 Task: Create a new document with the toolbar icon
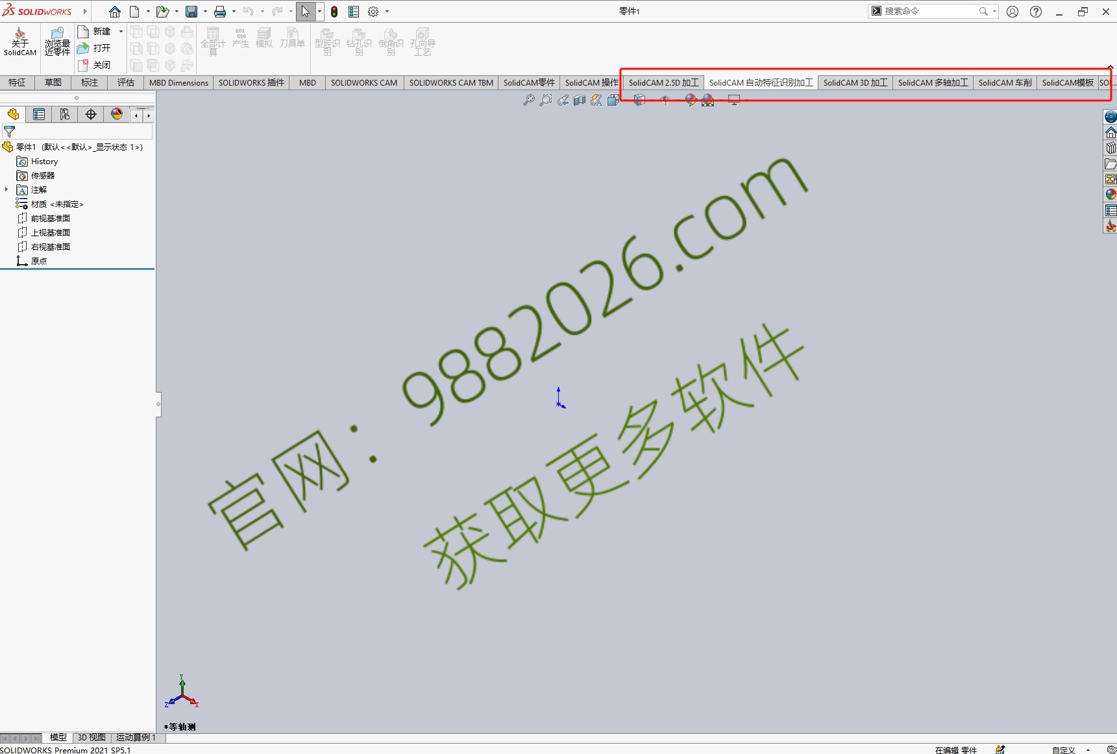click(x=134, y=12)
